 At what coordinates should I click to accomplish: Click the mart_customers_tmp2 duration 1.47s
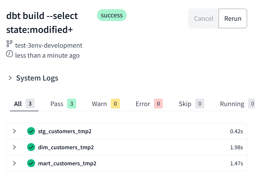(237, 163)
